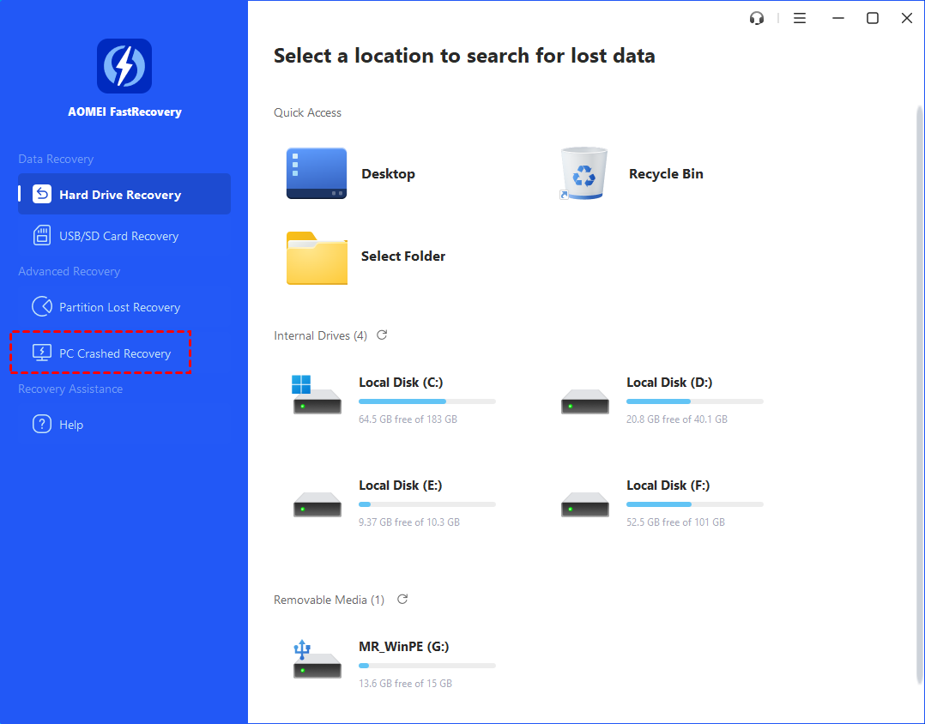This screenshot has height=724, width=925.
Task: Click the MR_WinPE (G:) name
Action: [403, 646]
